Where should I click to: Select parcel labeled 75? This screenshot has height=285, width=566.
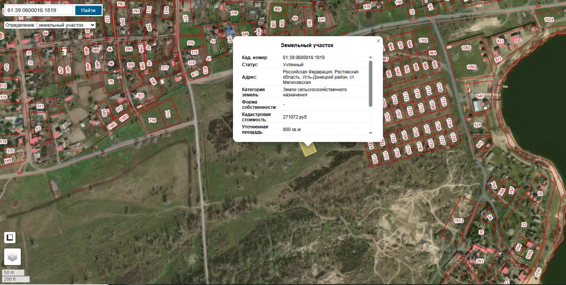pyautogui.click(x=111, y=82)
